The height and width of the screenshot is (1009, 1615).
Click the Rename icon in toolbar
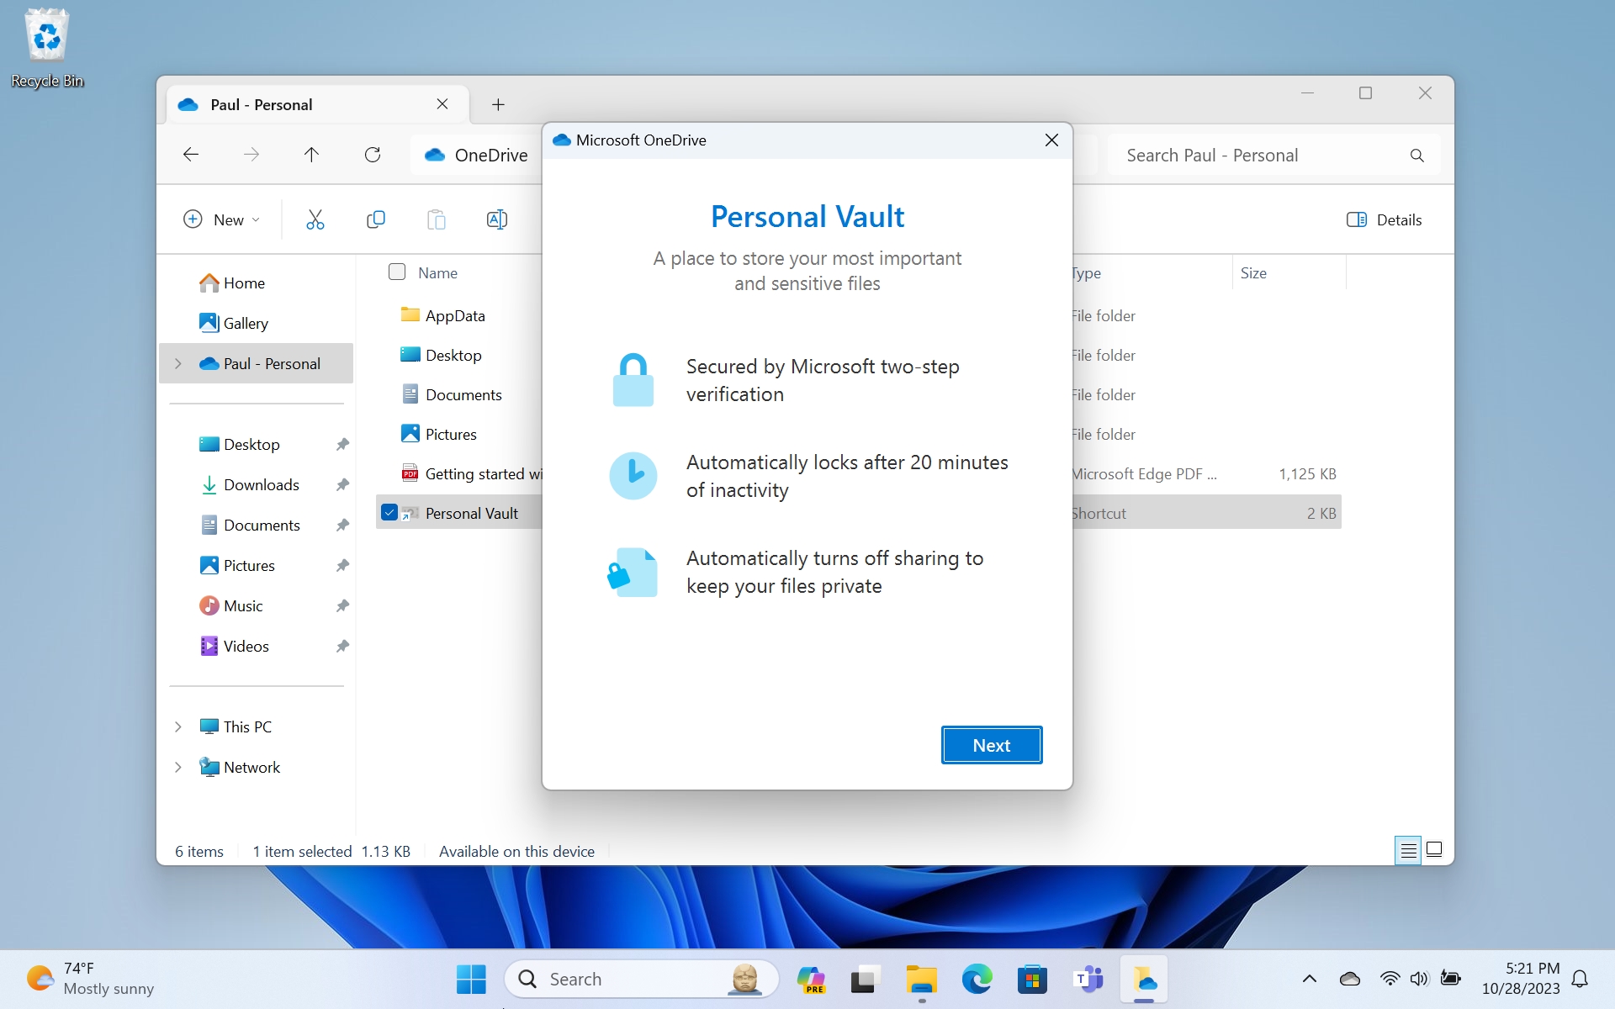point(496,219)
